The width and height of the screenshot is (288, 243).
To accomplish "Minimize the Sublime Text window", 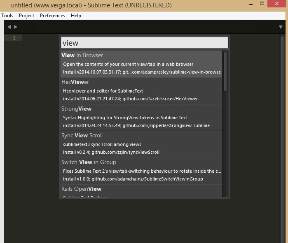I will [251, 4].
